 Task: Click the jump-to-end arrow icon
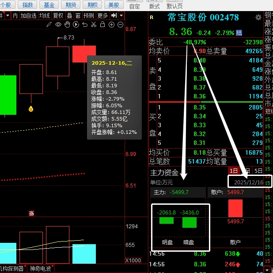coord(114,16)
